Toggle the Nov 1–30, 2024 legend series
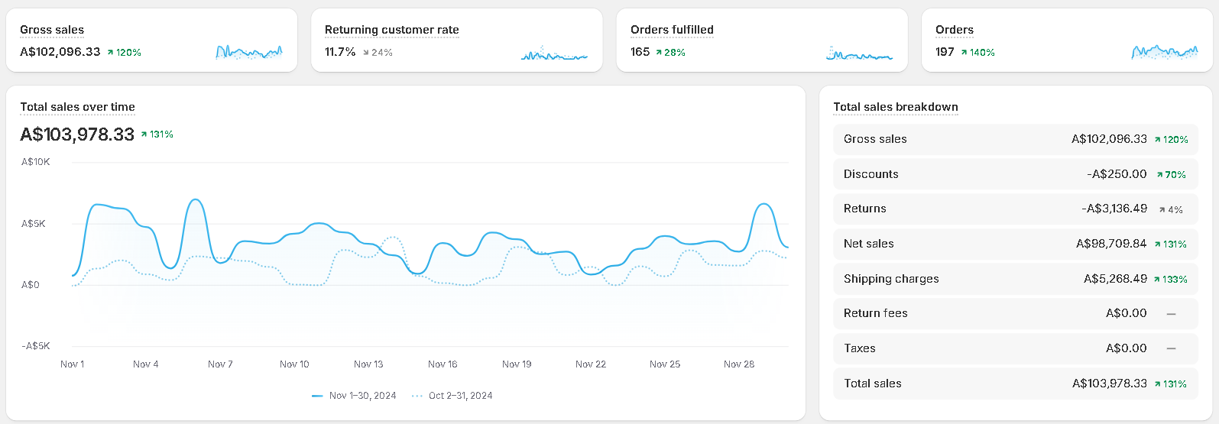 click(355, 396)
